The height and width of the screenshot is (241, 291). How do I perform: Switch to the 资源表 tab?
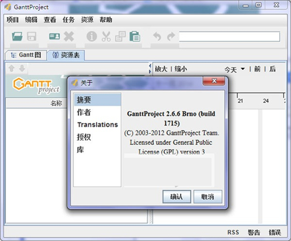(66, 55)
